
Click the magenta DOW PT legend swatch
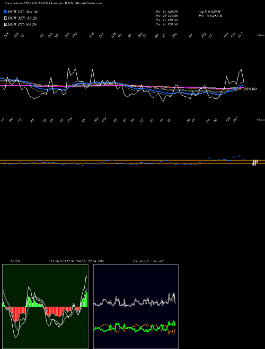[5, 24]
